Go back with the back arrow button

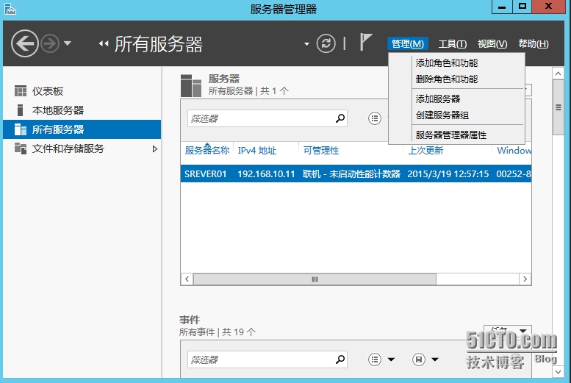[x=25, y=43]
